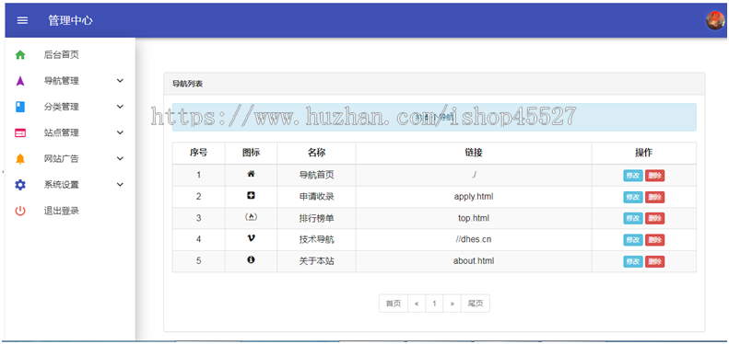This screenshot has height=344, width=729.
Task: Click 删除 for the 申请收录 row
Action: point(654,198)
